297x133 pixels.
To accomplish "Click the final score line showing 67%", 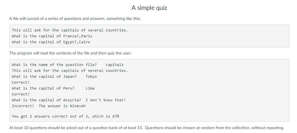I will [x=66, y=117].
